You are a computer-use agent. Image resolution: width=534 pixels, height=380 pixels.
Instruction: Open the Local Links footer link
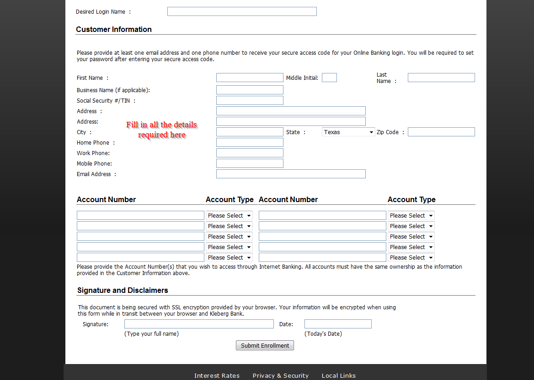(x=339, y=376)
